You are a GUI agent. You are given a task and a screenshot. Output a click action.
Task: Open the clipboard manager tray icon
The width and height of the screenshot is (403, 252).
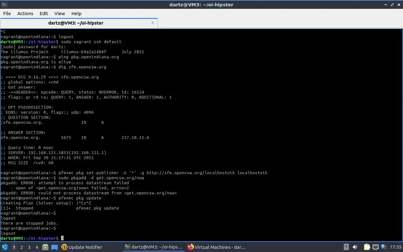click(367, 247)
